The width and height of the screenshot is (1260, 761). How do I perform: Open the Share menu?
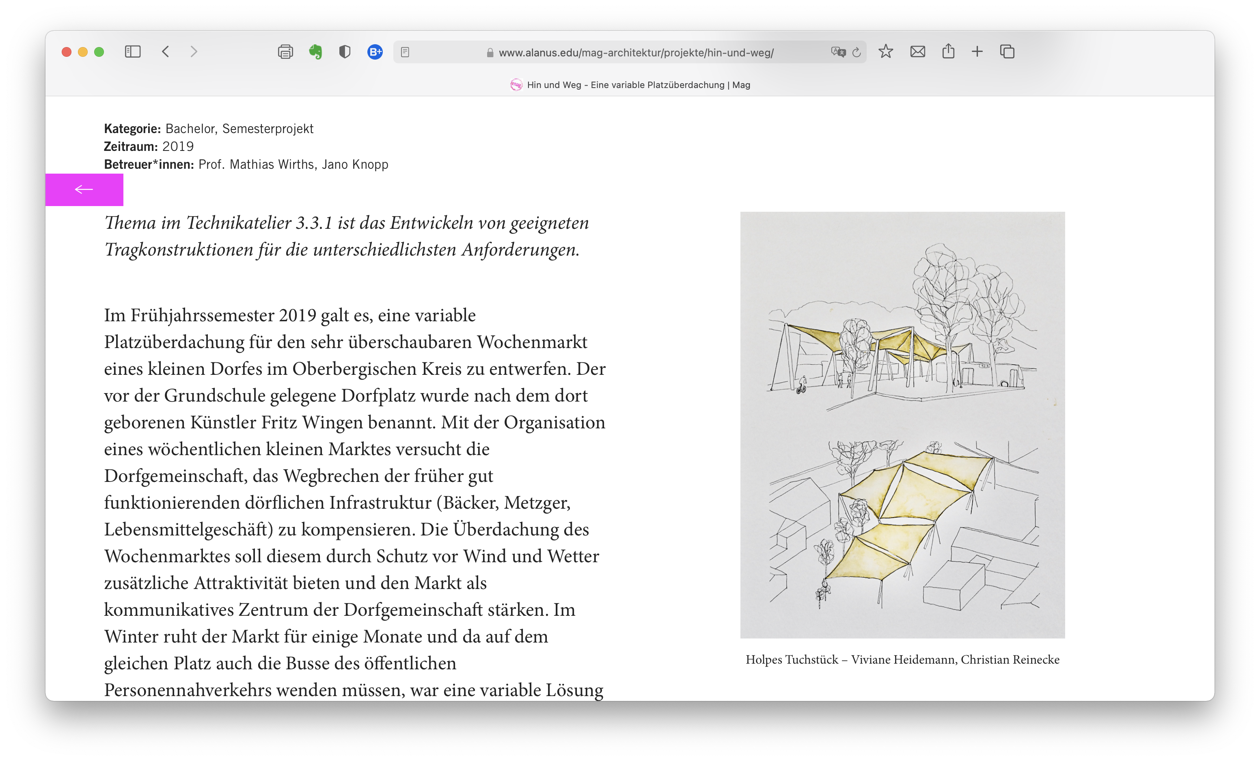(948, 51)
